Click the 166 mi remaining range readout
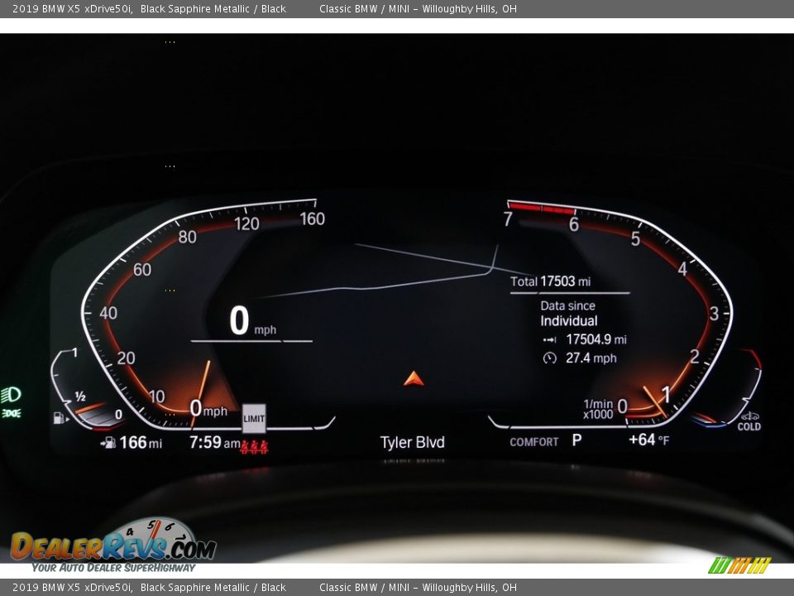 click(141, 442)
